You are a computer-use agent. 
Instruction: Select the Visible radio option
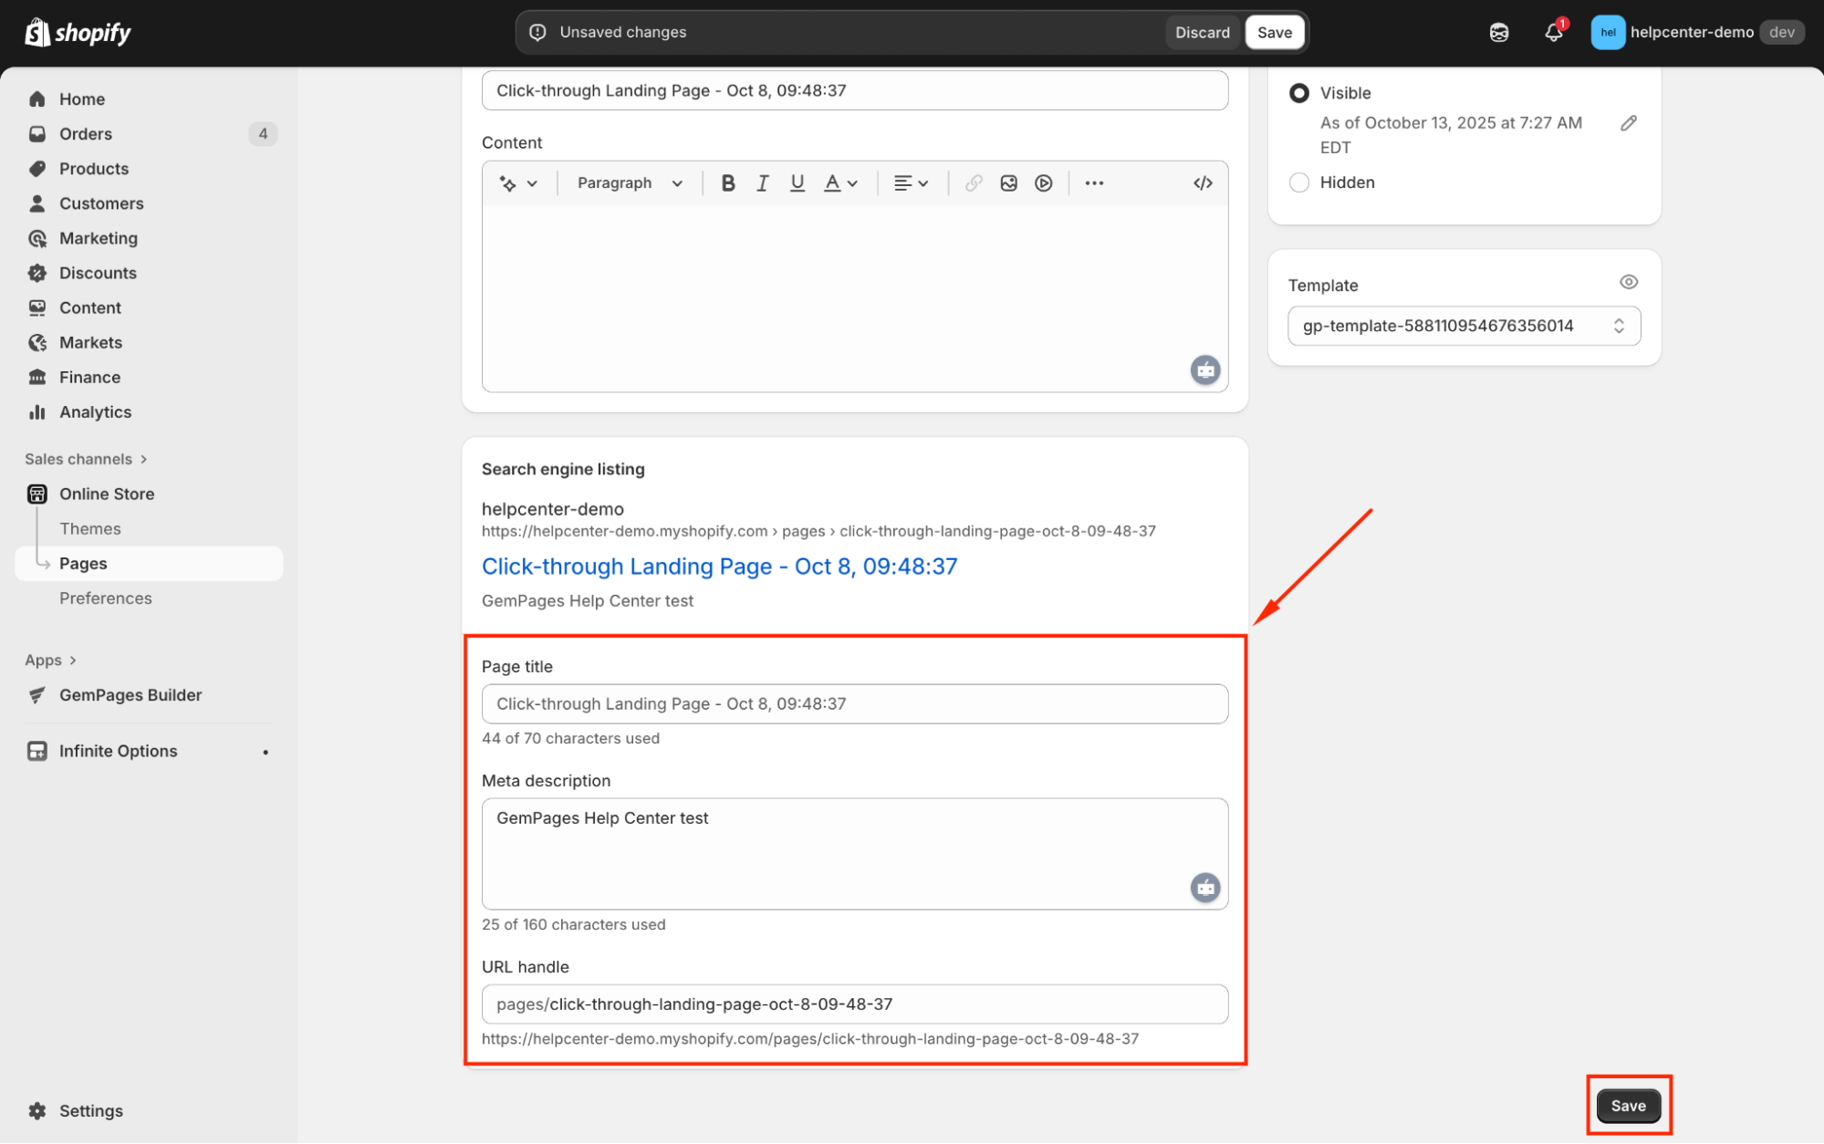click(1298, 93)
